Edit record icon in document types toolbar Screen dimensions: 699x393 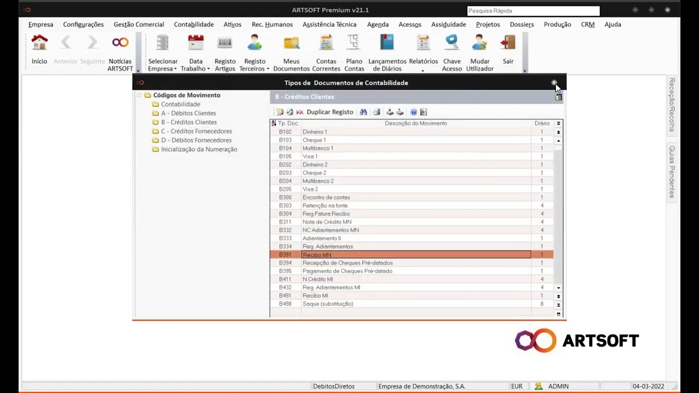[x=289, y=112]
